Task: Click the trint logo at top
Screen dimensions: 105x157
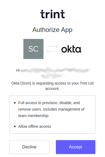Action: coord(52,14)
